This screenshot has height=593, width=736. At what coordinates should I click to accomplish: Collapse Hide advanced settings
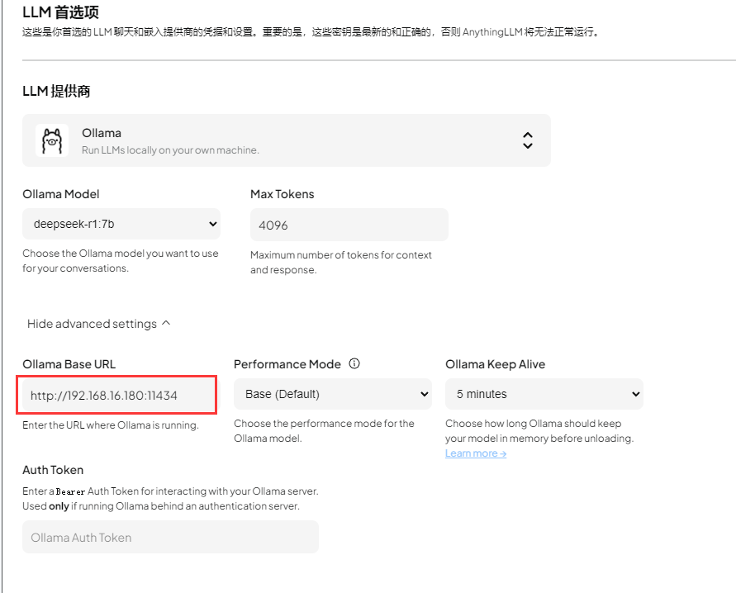coord(98,324)
